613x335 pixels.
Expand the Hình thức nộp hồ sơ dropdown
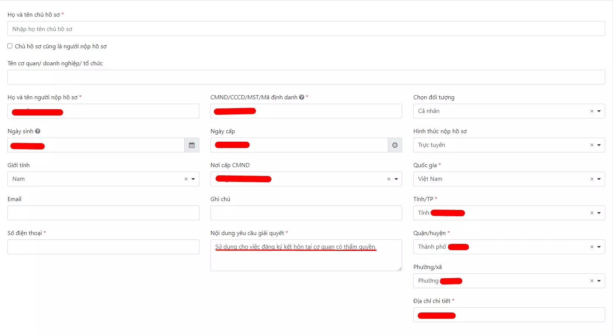point(599,145)
